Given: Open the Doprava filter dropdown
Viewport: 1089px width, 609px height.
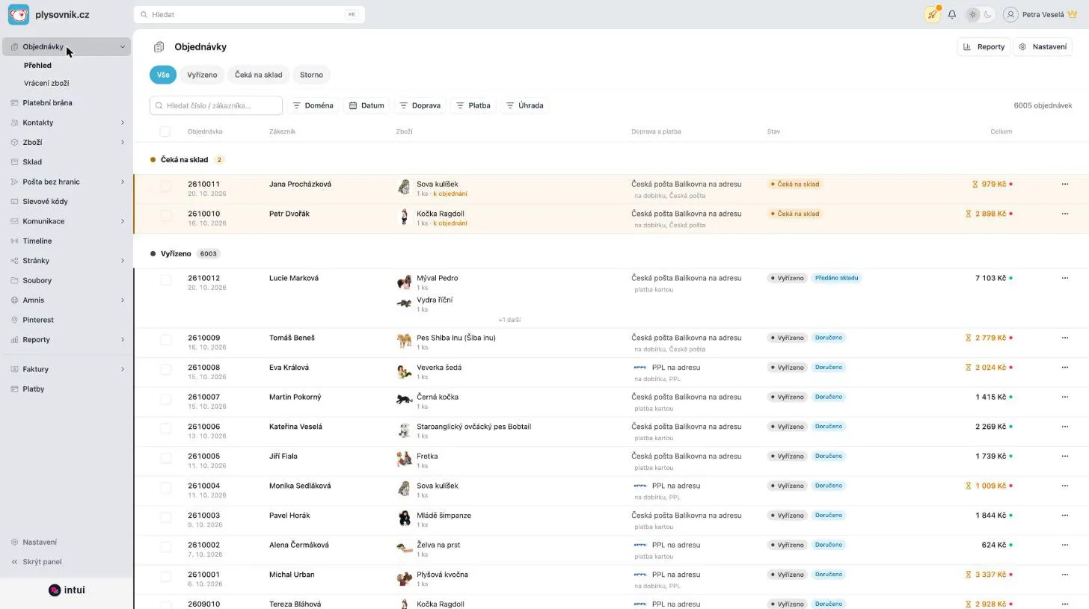Looking at the screenshot, I should pos(420,105).
